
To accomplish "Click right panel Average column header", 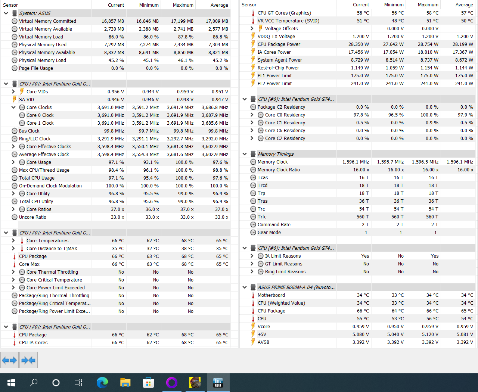I will [458, 4].
